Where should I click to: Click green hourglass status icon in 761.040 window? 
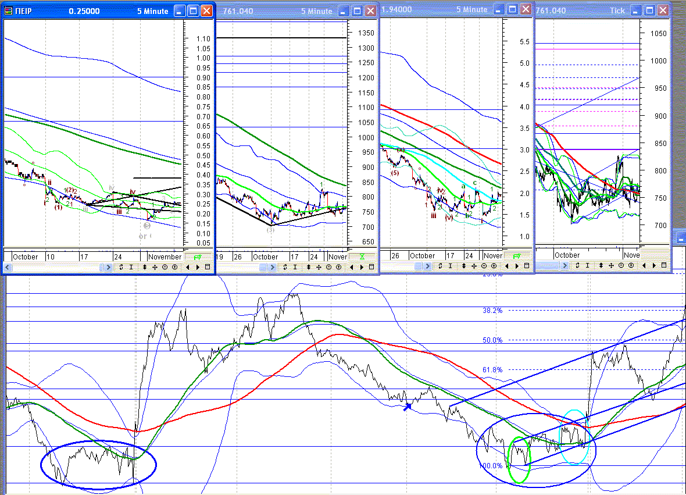[x=362, y=257]
